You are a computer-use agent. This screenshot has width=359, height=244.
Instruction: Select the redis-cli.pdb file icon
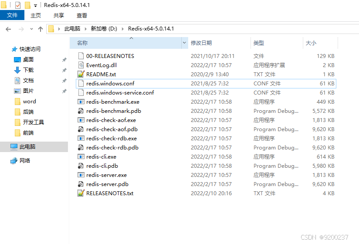point(81,166)
